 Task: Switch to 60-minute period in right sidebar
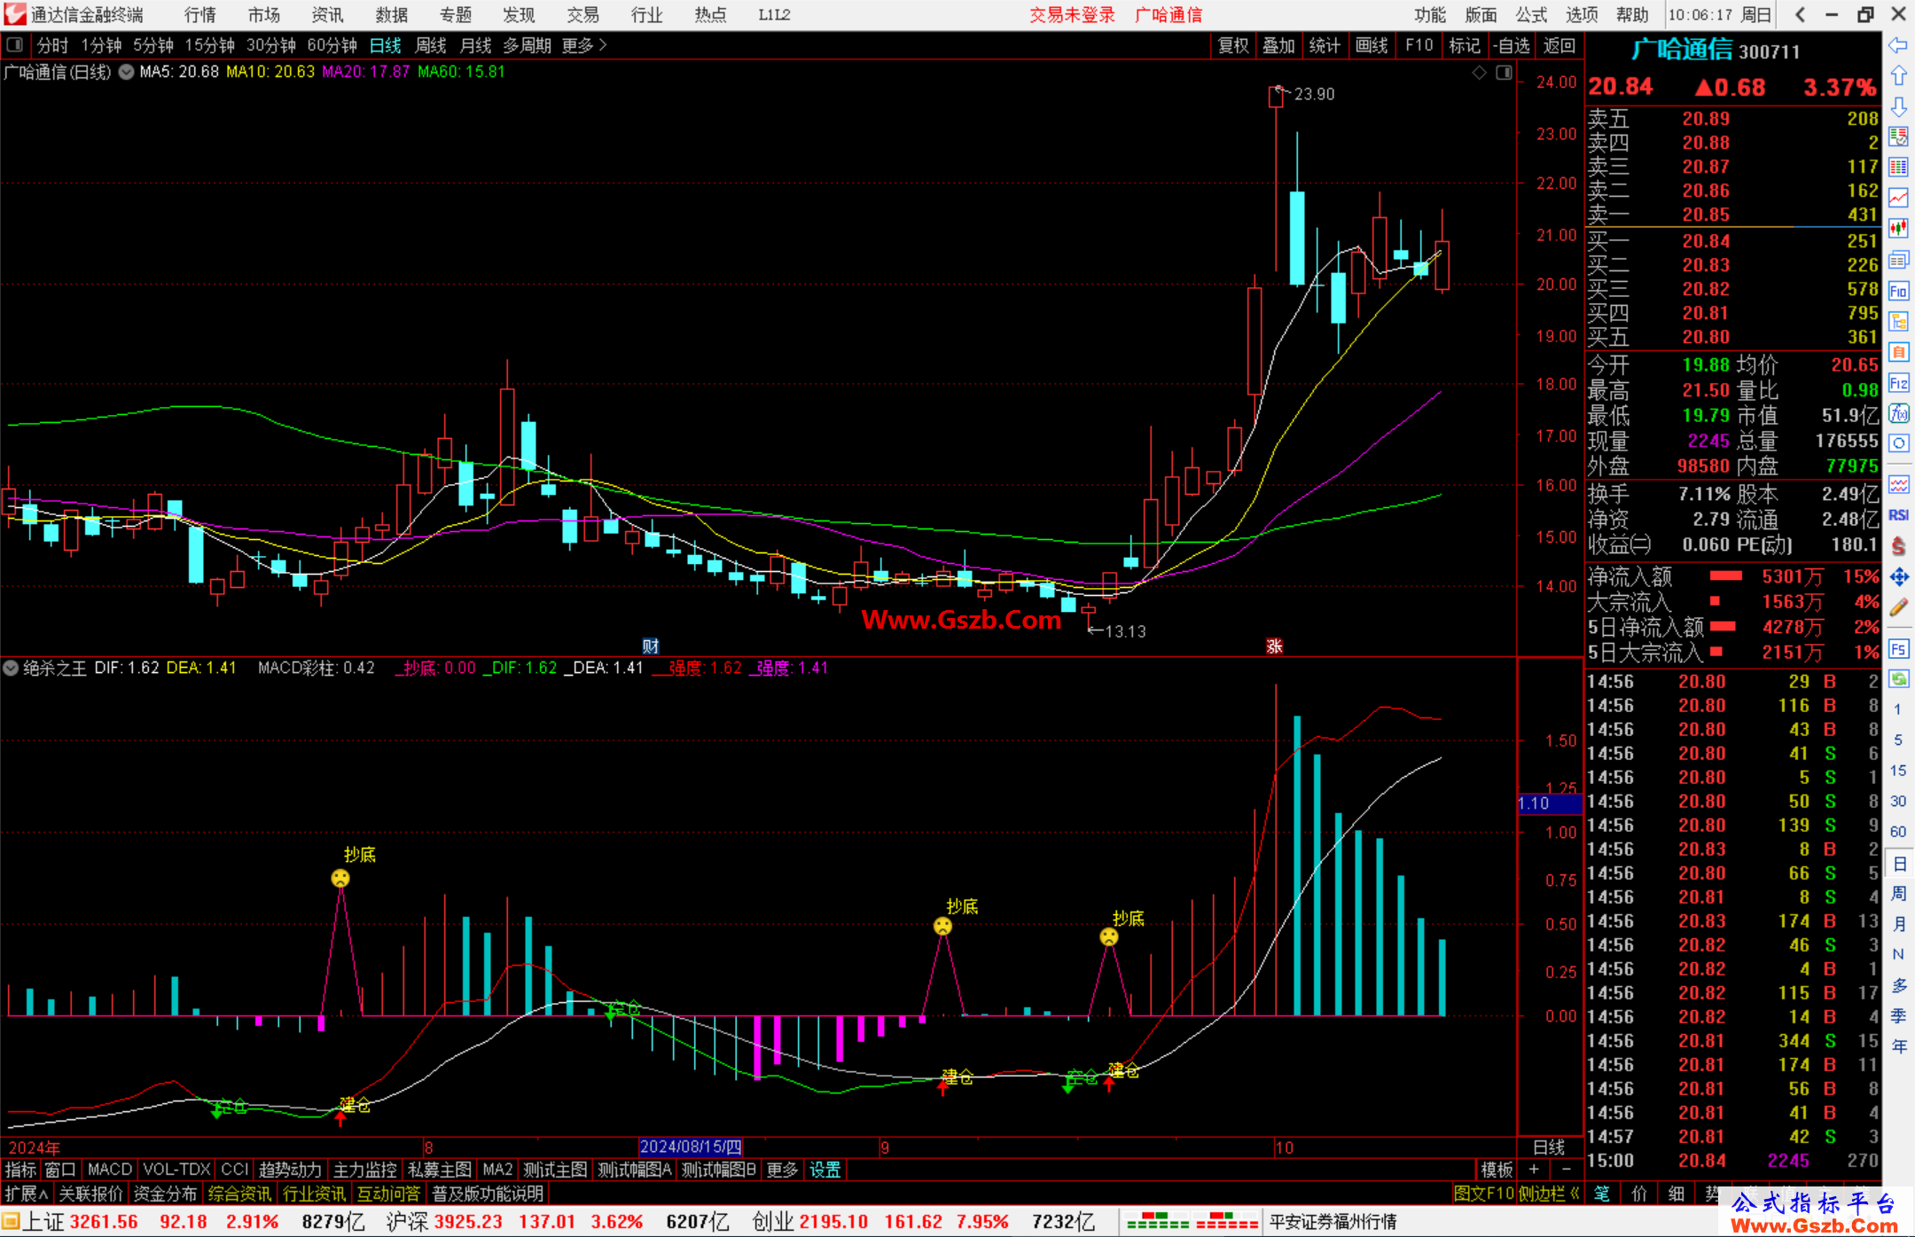click(x=1898, y=832)
